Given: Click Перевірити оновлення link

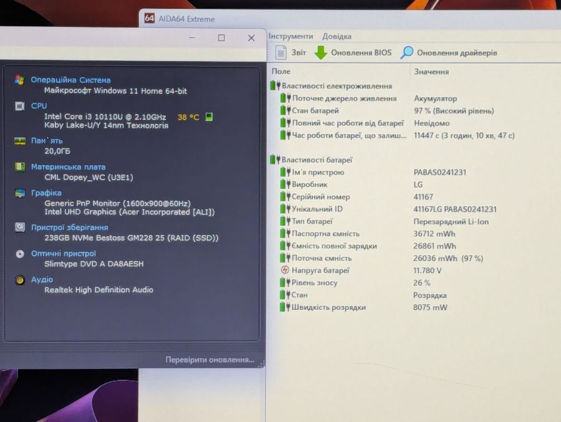Looking at the screenshot, I should tap(209, 360).
